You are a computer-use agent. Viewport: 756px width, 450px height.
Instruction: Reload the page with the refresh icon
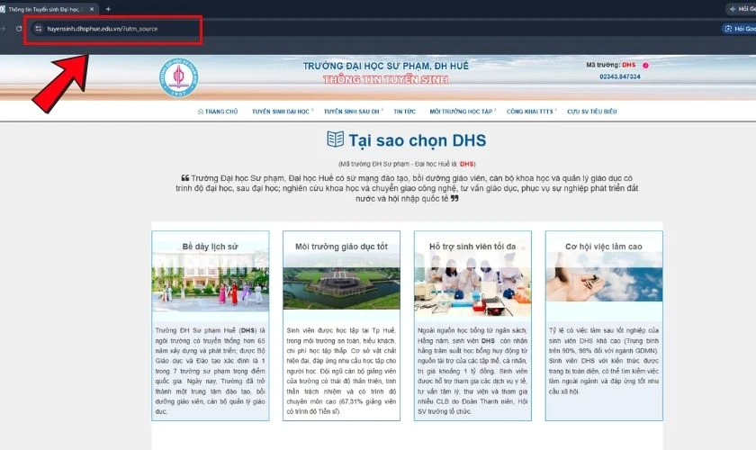(19, 29)
